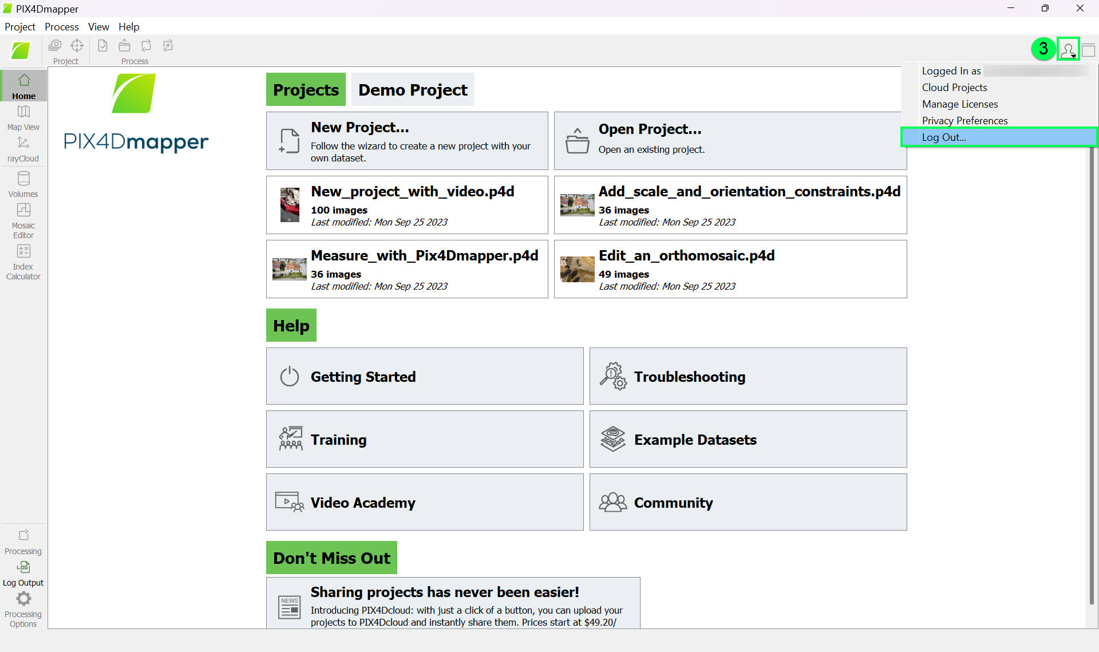Screen dimensions: 1099x652
Task: Open the Process menu
Action: tap(62, 27)
